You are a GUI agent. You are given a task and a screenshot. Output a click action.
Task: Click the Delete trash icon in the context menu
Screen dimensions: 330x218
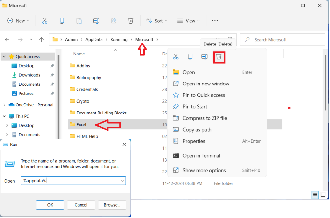pyautogui.click(x=219, y=56)
